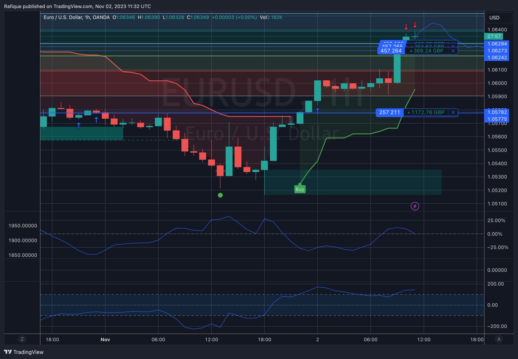Select the 1.05782 price label

(x=497, y=112)
